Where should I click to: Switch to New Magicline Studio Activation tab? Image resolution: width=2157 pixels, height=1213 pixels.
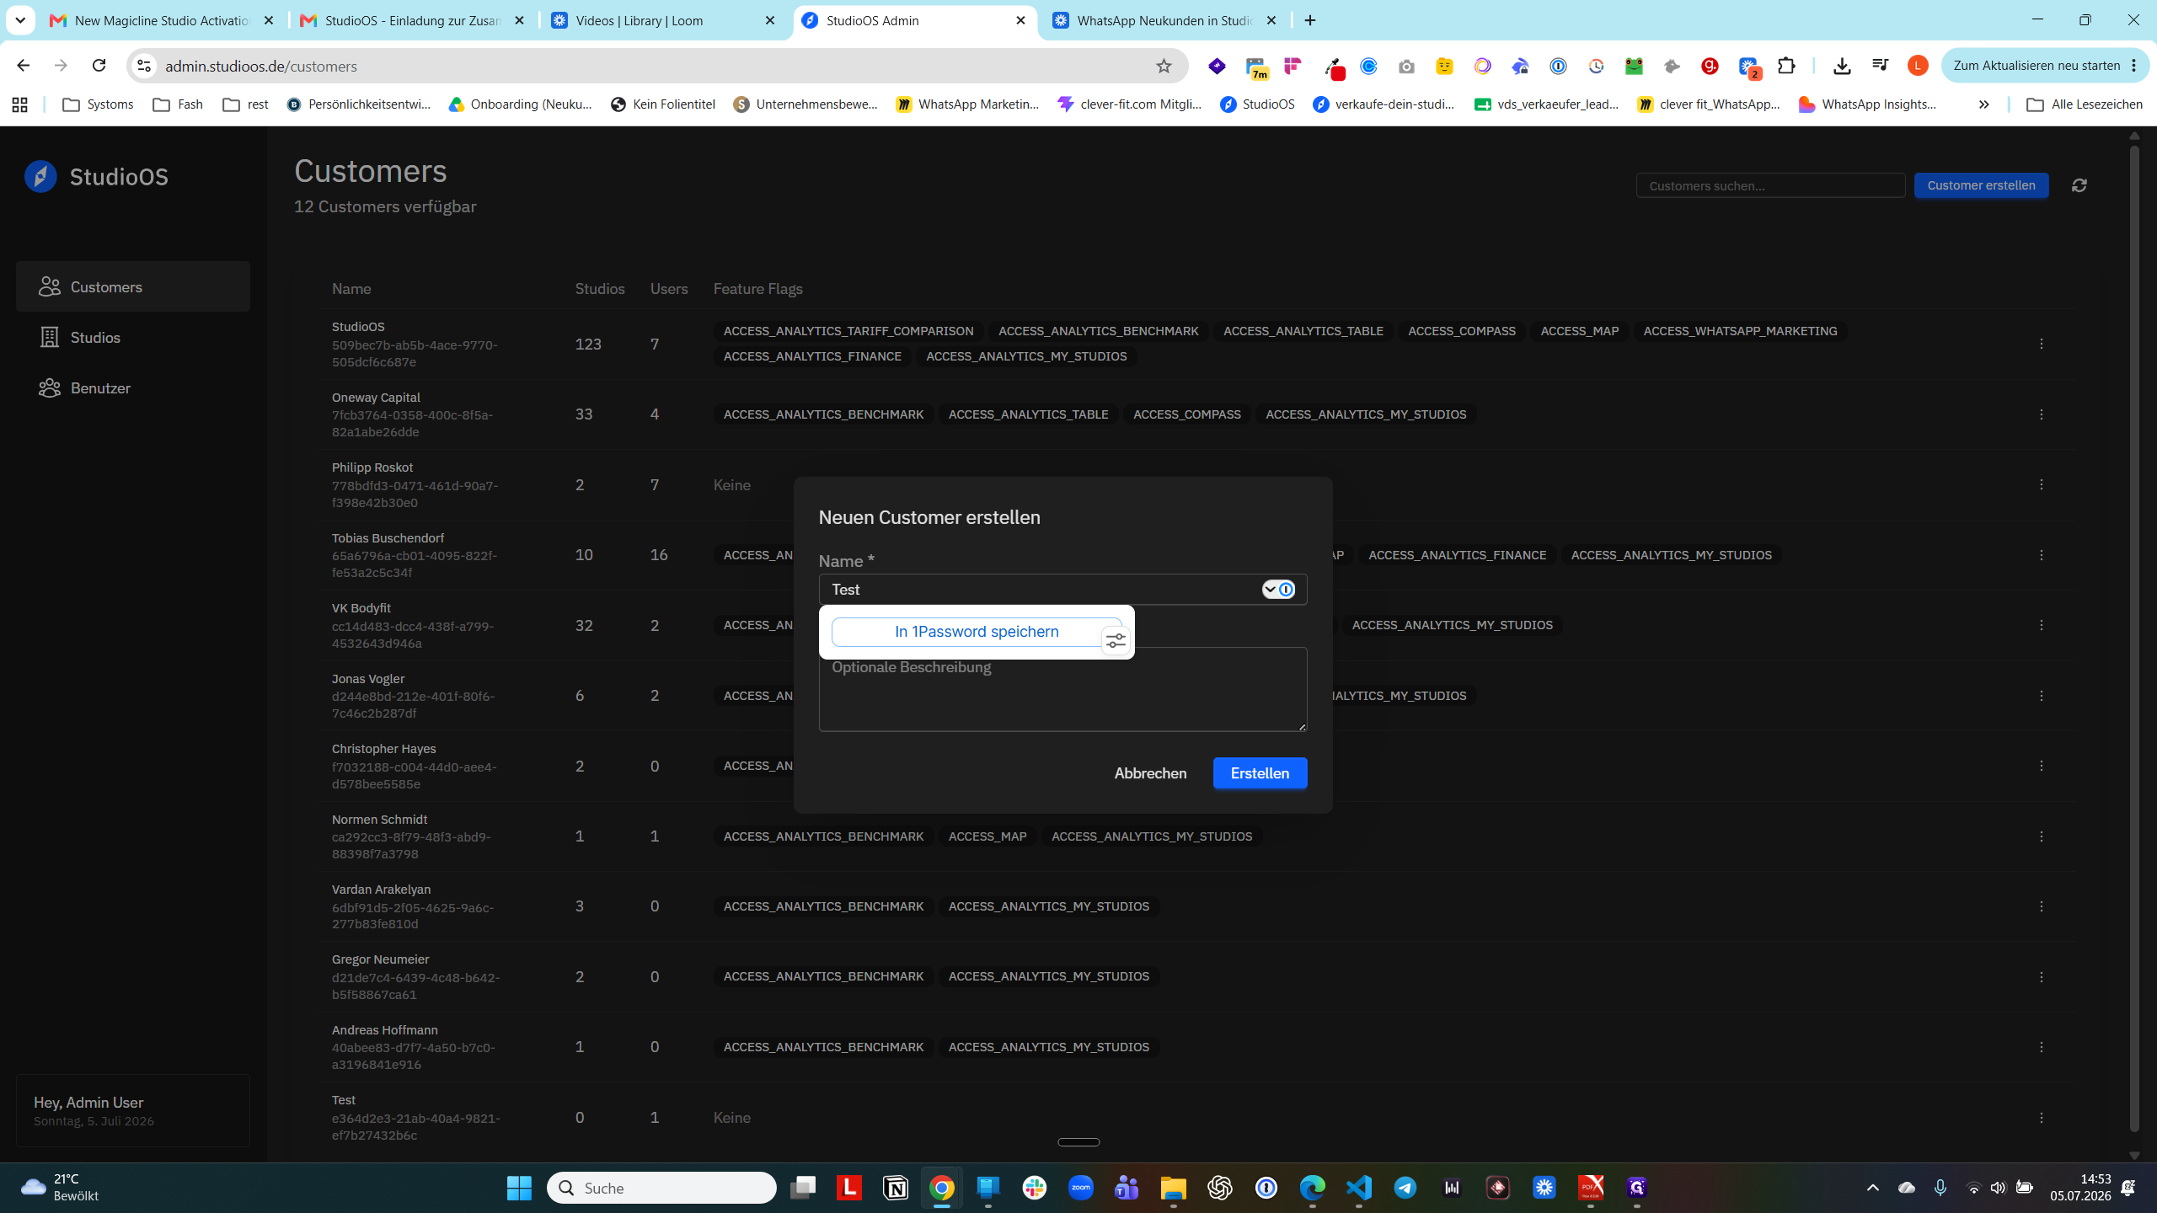163,20
